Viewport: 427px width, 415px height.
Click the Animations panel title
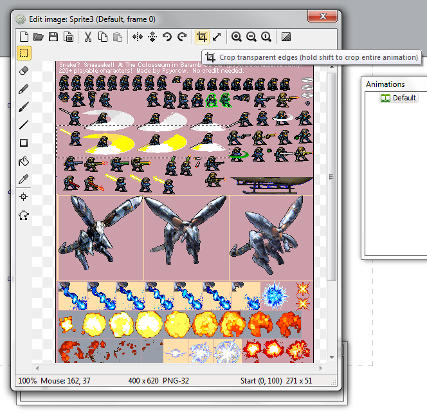tap(385, 84)
